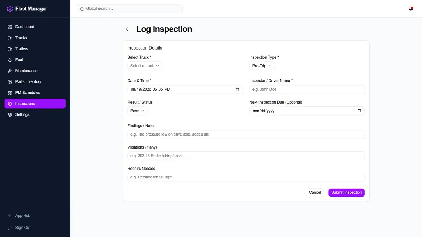Screen dimensions: 422x237
Task: Click the Inspections shield icon
Action: tap(10, 104)
